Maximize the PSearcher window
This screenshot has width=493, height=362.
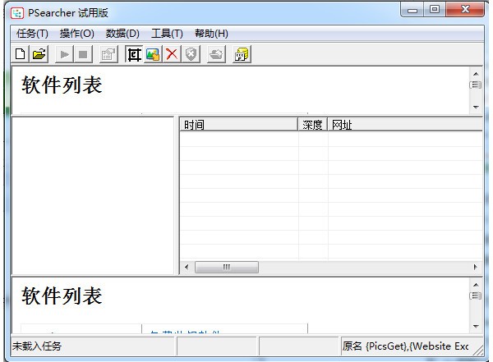(435, 9)
